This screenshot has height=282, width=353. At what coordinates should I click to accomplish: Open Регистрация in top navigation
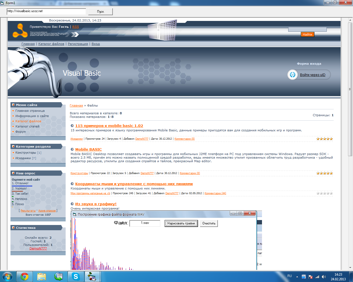pos(78,44)
